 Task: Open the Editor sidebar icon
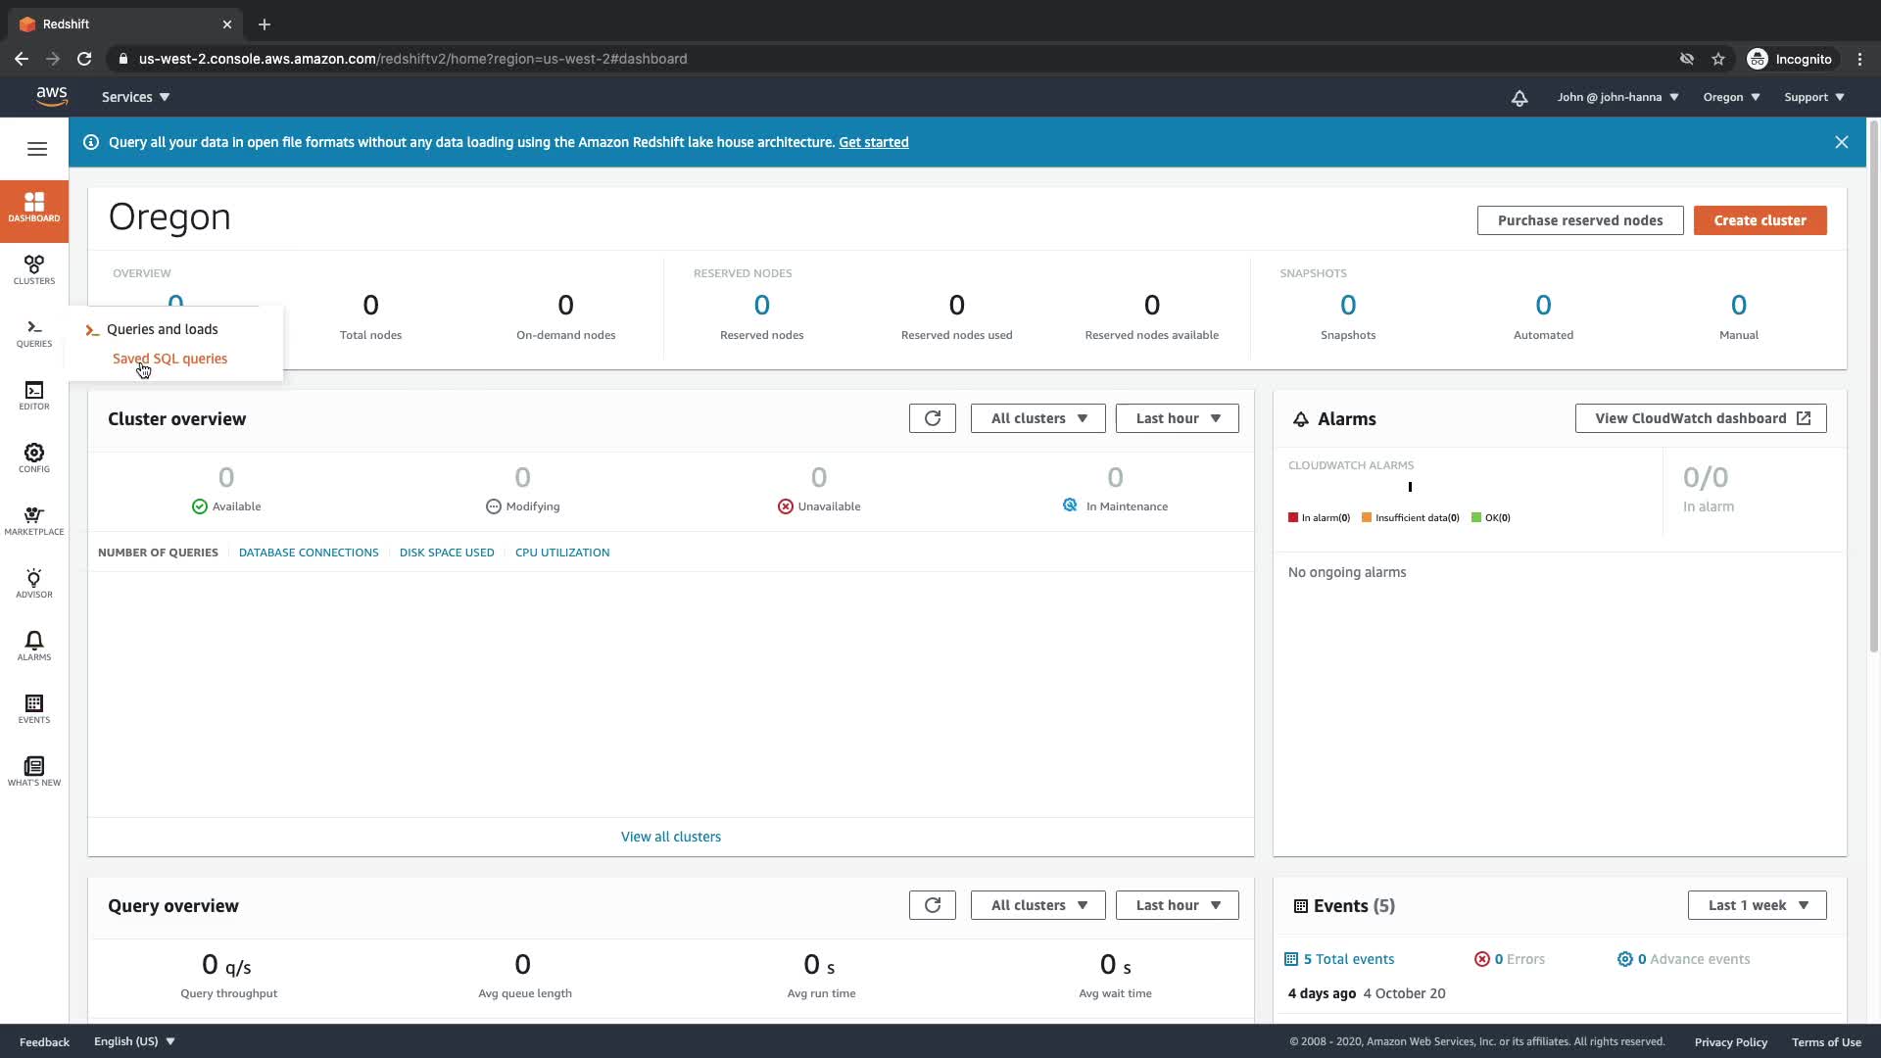pyautogui.click(x=34, y=395)
